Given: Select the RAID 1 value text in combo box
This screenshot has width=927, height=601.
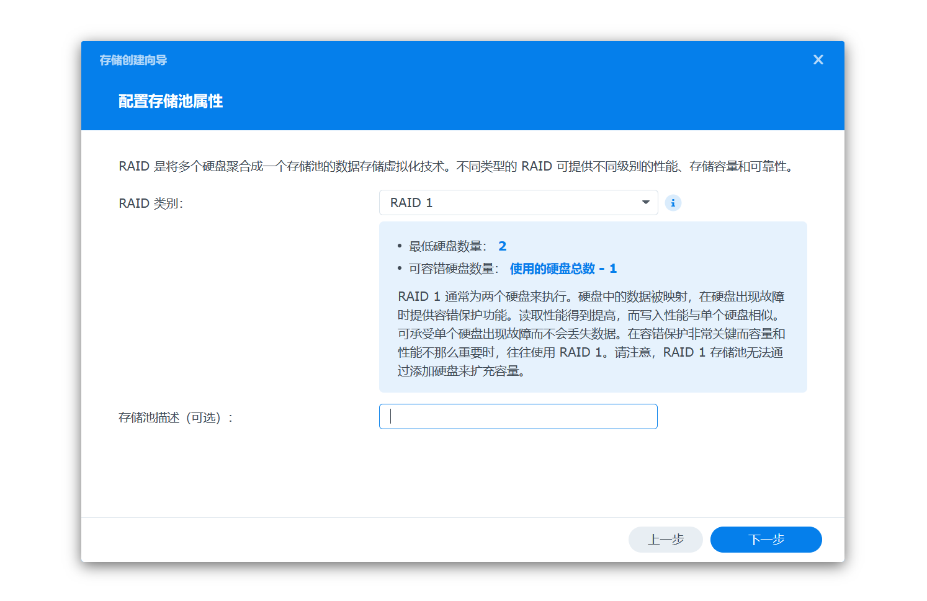Looking at the screenshot, I should [x=411, y=203].
